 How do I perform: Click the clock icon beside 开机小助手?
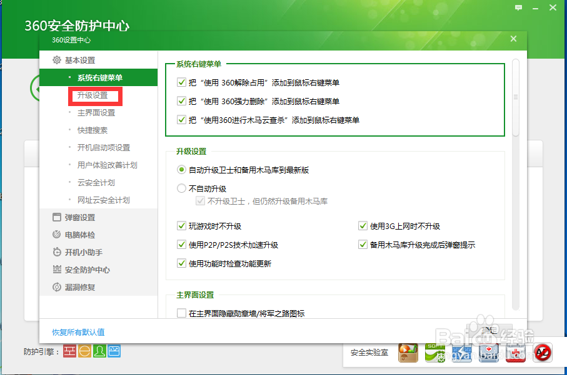(57, 252)
